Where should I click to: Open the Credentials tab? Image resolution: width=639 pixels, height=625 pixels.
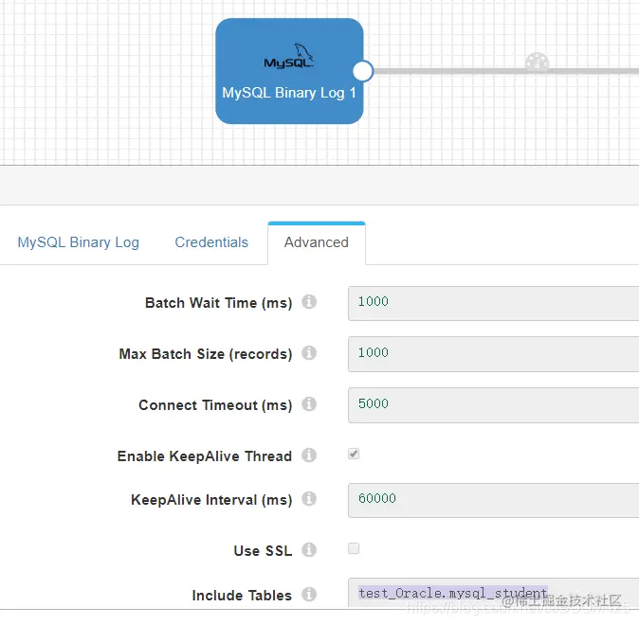click(x=211, y=242)
